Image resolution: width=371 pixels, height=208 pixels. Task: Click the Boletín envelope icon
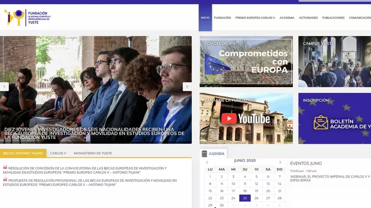pyautogui.click(x=321, y=122)
